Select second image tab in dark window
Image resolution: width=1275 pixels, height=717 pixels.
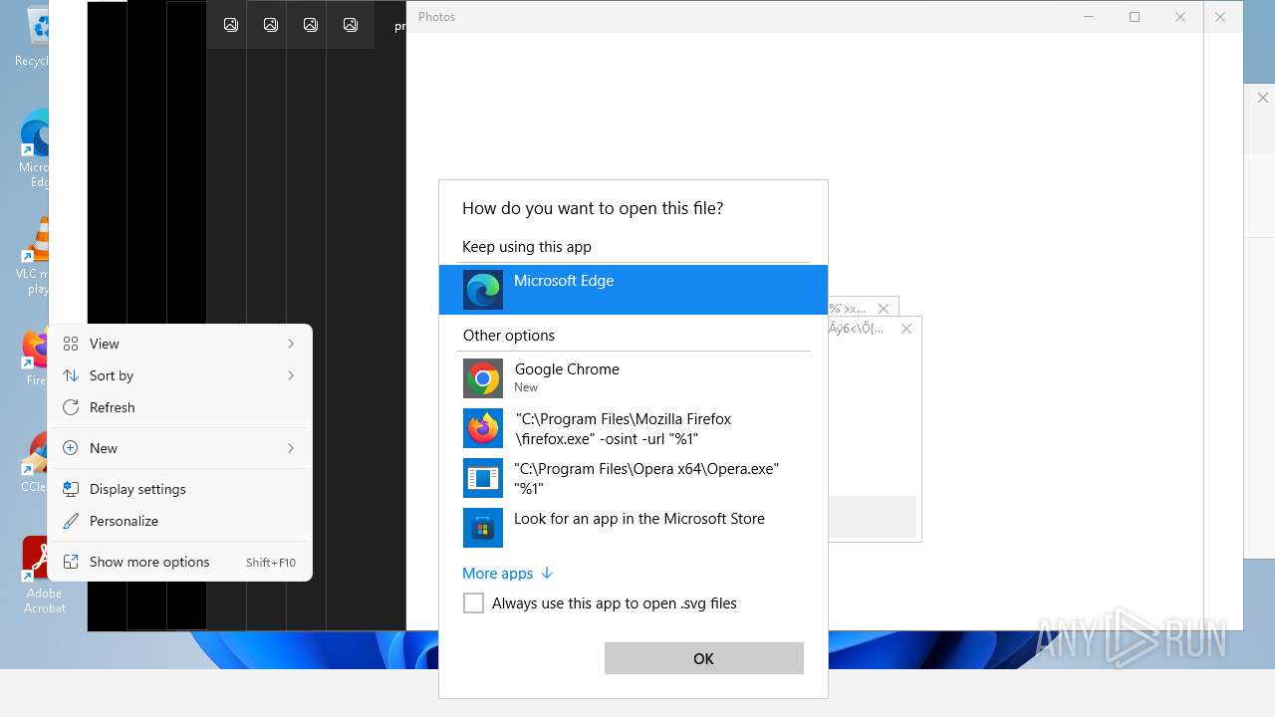click(271, 25)
